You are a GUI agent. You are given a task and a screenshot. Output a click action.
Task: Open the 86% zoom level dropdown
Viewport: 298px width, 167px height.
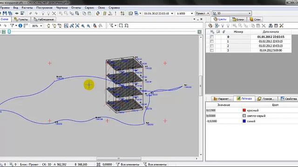tap(41, 26)
